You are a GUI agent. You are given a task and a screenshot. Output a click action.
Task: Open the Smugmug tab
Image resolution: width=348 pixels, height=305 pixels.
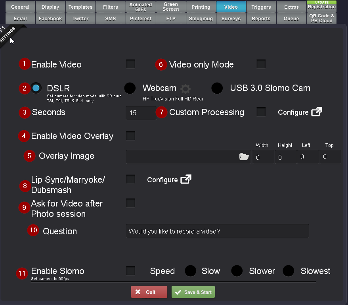pos(201,18)
